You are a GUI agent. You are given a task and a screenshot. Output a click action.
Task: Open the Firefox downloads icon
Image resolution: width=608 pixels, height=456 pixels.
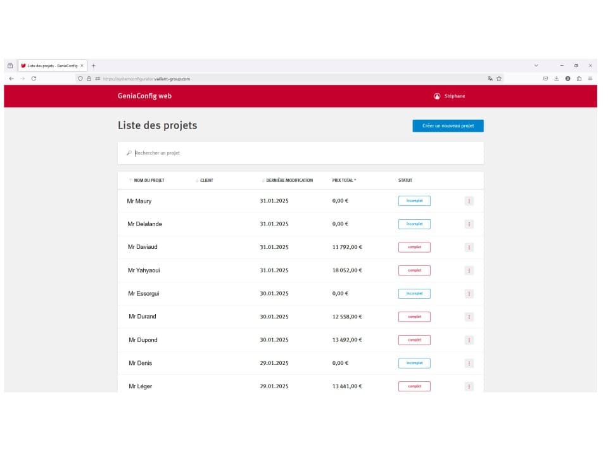[556, 79]
